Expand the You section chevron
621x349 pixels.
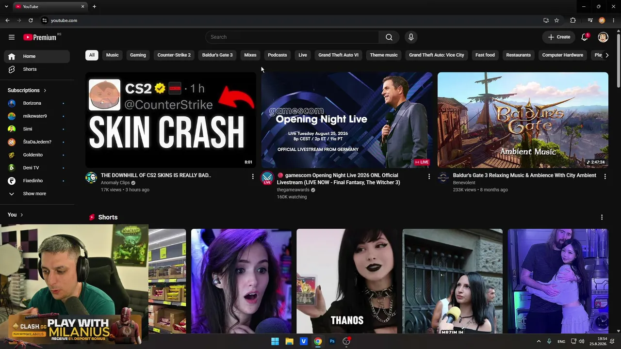(x=21, y=215)
